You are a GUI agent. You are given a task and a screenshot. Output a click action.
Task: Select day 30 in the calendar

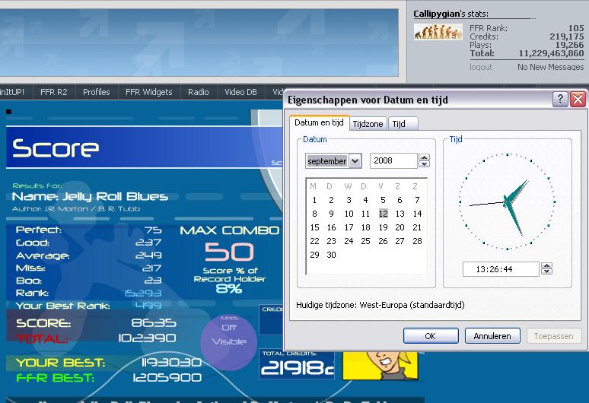pyautogui.click(x=331, y=255)
